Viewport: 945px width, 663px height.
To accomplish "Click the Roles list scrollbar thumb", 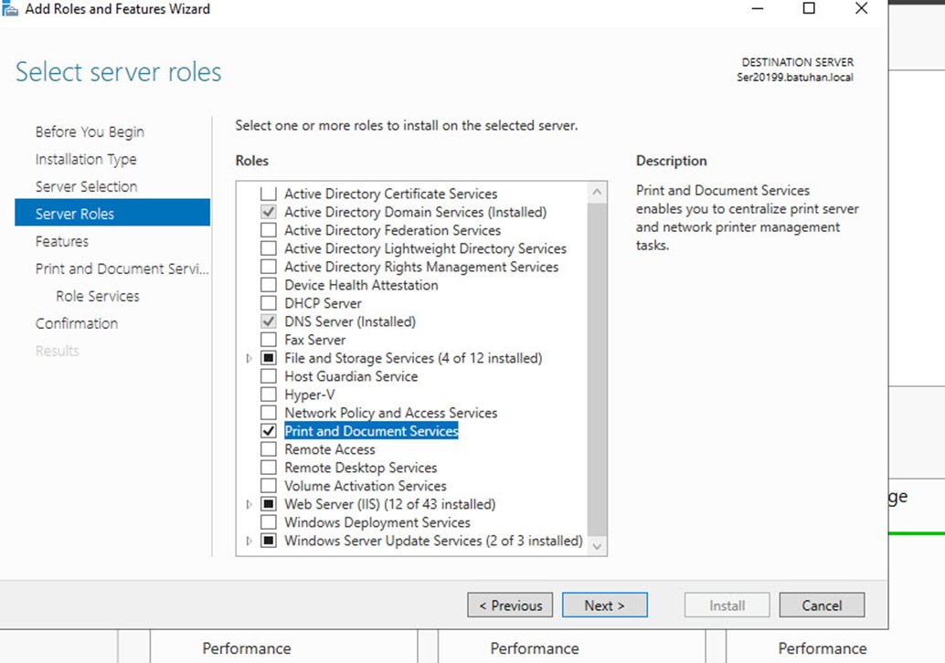I will coord(597,369).
